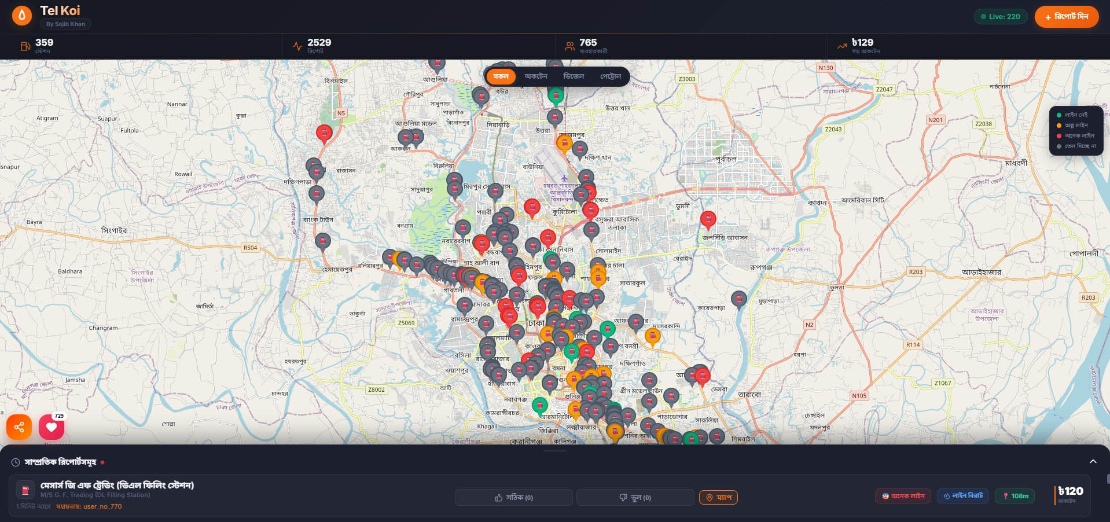Click the gas station icon beside 359
The width and height of the screenshot is (1110, 522).
click(25, 46)
